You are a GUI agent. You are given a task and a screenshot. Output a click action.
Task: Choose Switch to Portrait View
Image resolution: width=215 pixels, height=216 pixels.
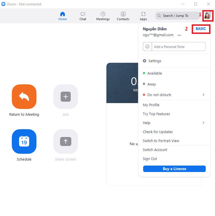pos(174,141)
